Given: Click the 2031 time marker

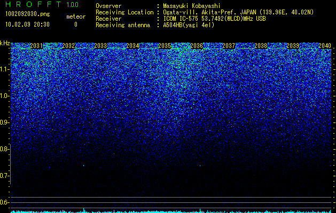Looking at the screenshot, I should coord(36,45).
